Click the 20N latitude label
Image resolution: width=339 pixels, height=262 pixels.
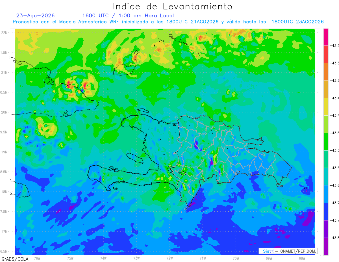click(x=5, y=112)
